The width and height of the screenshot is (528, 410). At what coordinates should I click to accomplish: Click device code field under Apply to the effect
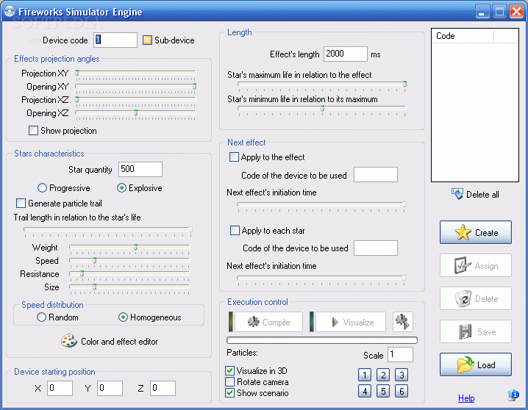376,175
